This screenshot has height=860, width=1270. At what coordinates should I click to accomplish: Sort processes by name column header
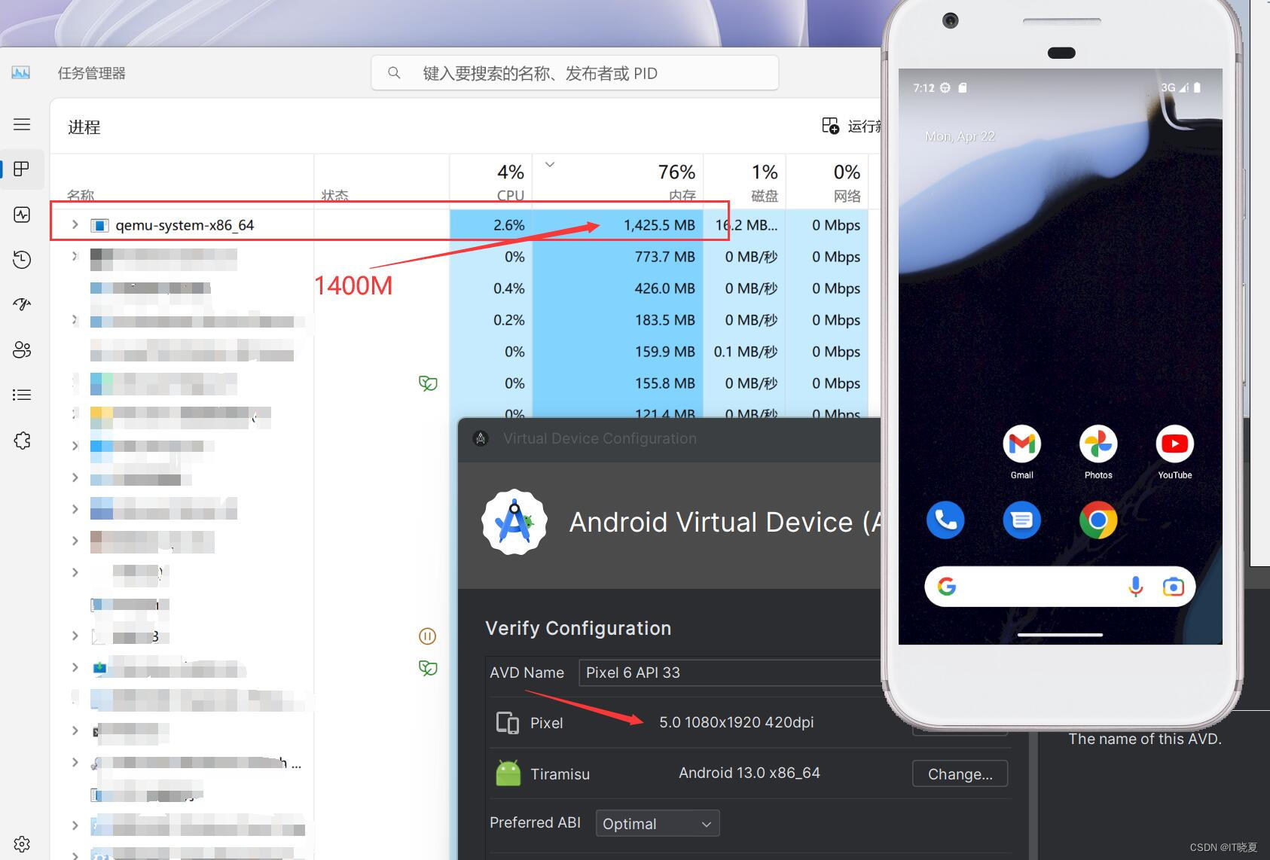182,181
